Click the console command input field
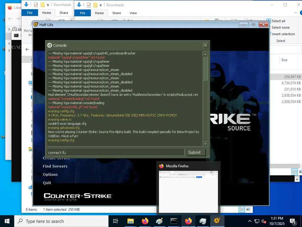 (x=116, y=153)
